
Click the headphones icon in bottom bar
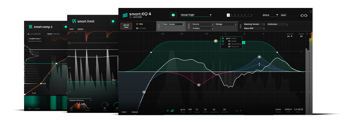click(x=237, y=111)
